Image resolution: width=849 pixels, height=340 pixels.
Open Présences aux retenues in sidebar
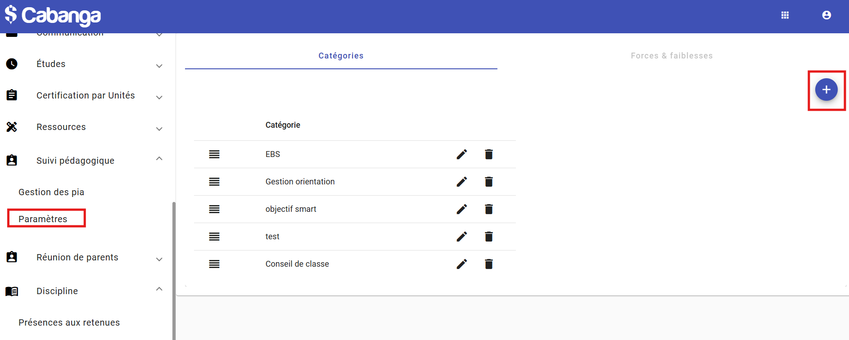(x=69, y=322)
